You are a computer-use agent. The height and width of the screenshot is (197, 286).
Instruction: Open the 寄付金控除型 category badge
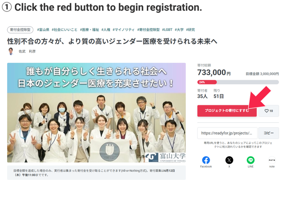coord(20,30)
